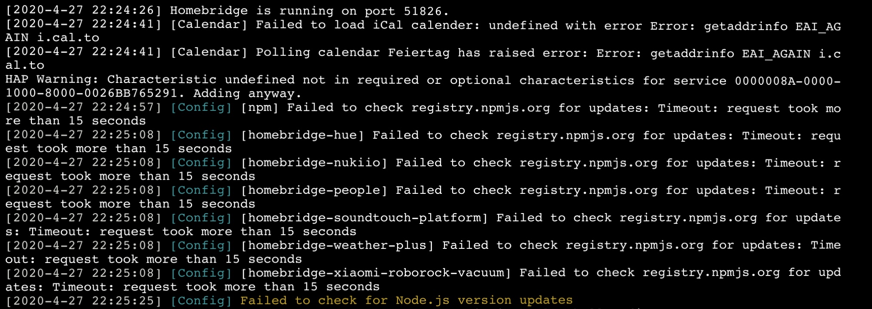
Task: Click registry.npmjs.org in the [npm] line
Action: tap(480, 108)
